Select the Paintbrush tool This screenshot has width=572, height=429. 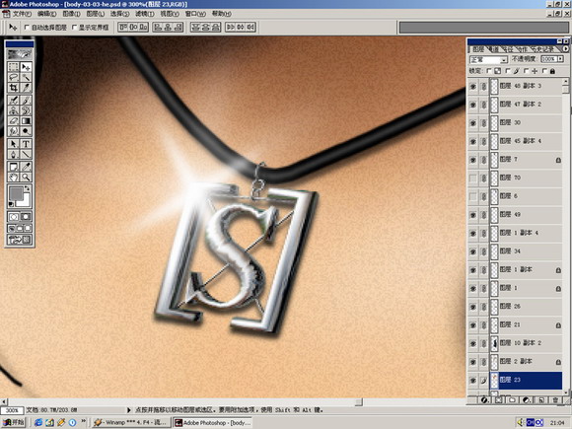click(x=26, y=100)
